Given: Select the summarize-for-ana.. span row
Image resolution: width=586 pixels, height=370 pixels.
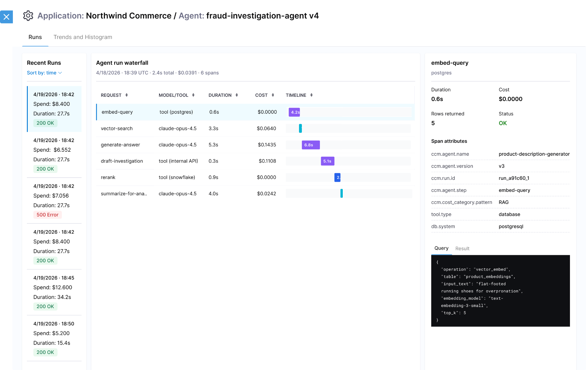Looking at the screenshot, I should (255, 194).
